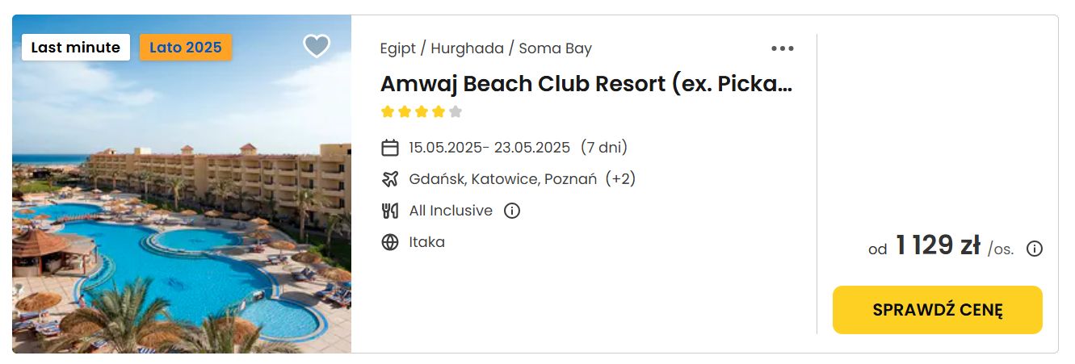The width and height of the screenshot is (1075, 364).
Task: Click the calendar icon beside travel dates
Action: (x=390, y=148)
